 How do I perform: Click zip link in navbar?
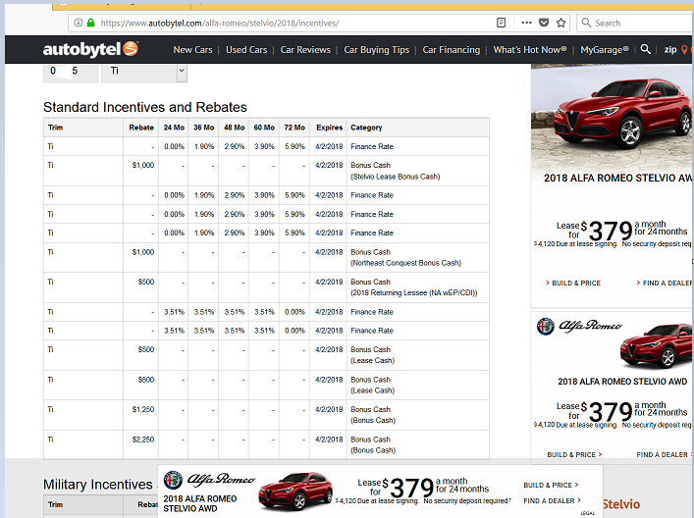point(670,50)
